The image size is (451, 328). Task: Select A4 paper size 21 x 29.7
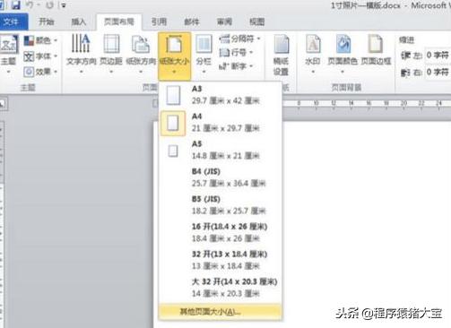[x=221, y=123]
